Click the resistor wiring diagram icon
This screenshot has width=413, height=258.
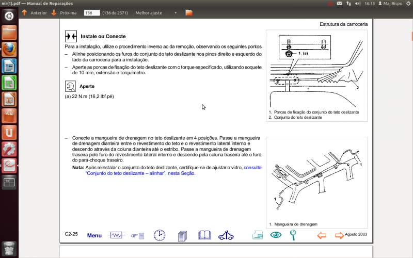point(116,235)
